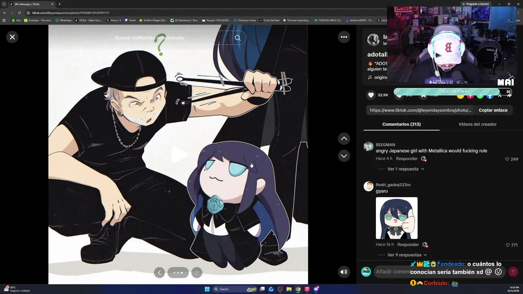Open a new browser tab
This screenshot has width=523, height=294.
click(x=60, y=4)
